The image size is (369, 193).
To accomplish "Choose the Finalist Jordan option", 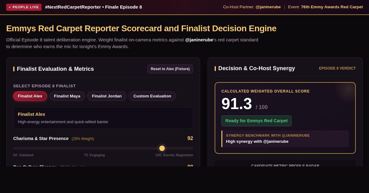I will pyautogui.click(x=107, y=96).
